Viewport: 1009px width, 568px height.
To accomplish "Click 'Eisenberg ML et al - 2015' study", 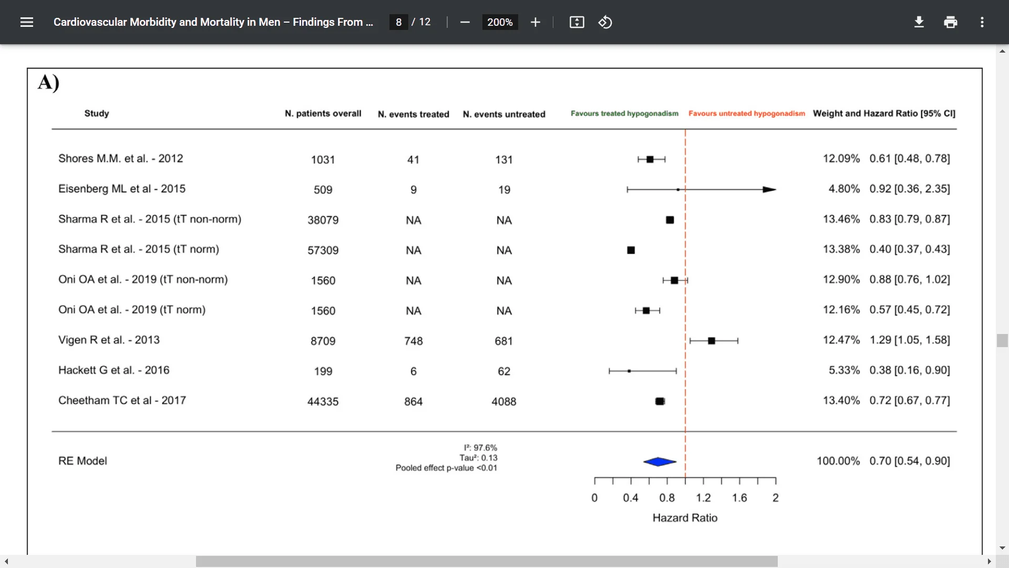I will pyautogui.click(x=122, y=189).
